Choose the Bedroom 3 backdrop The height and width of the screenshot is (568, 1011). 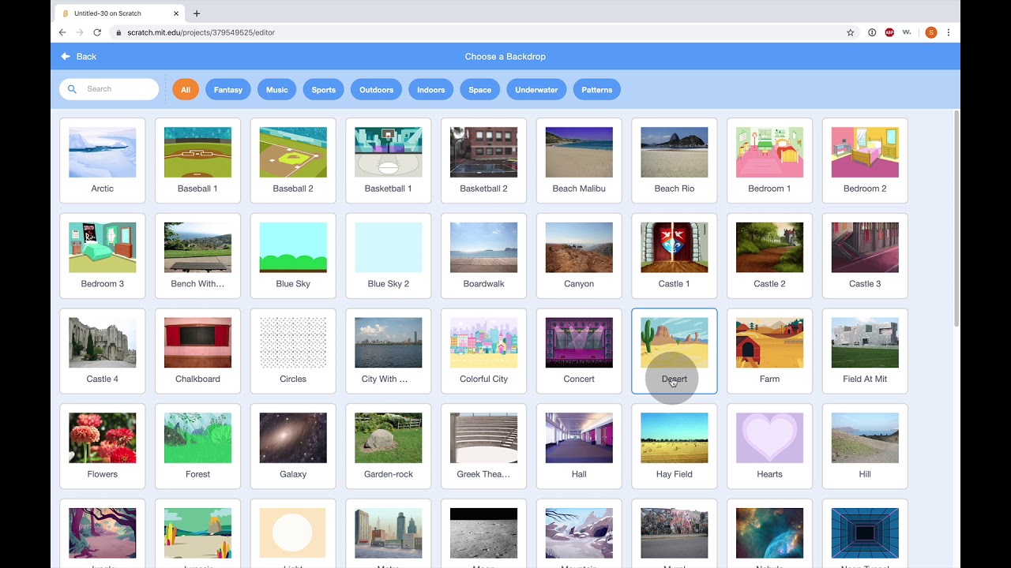(103, 256)
